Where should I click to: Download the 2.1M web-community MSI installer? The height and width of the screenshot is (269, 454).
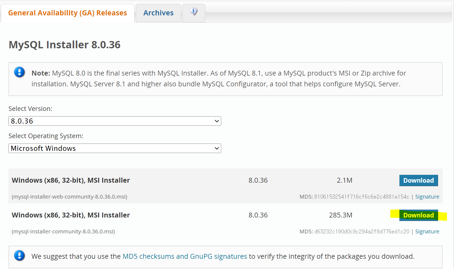(419, 181)
